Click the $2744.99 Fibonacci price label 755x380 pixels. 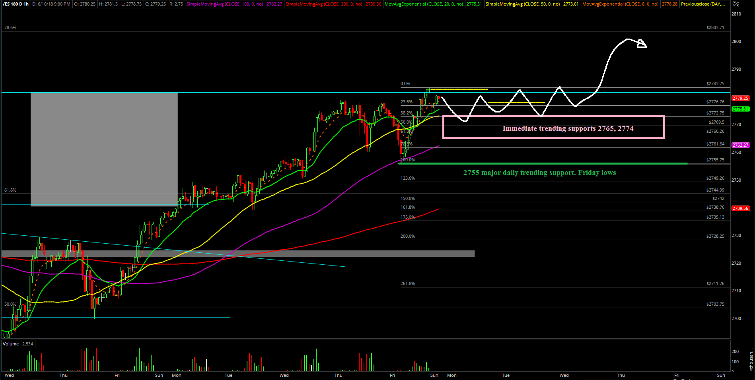pyautogui.click(x=715, y=190)
